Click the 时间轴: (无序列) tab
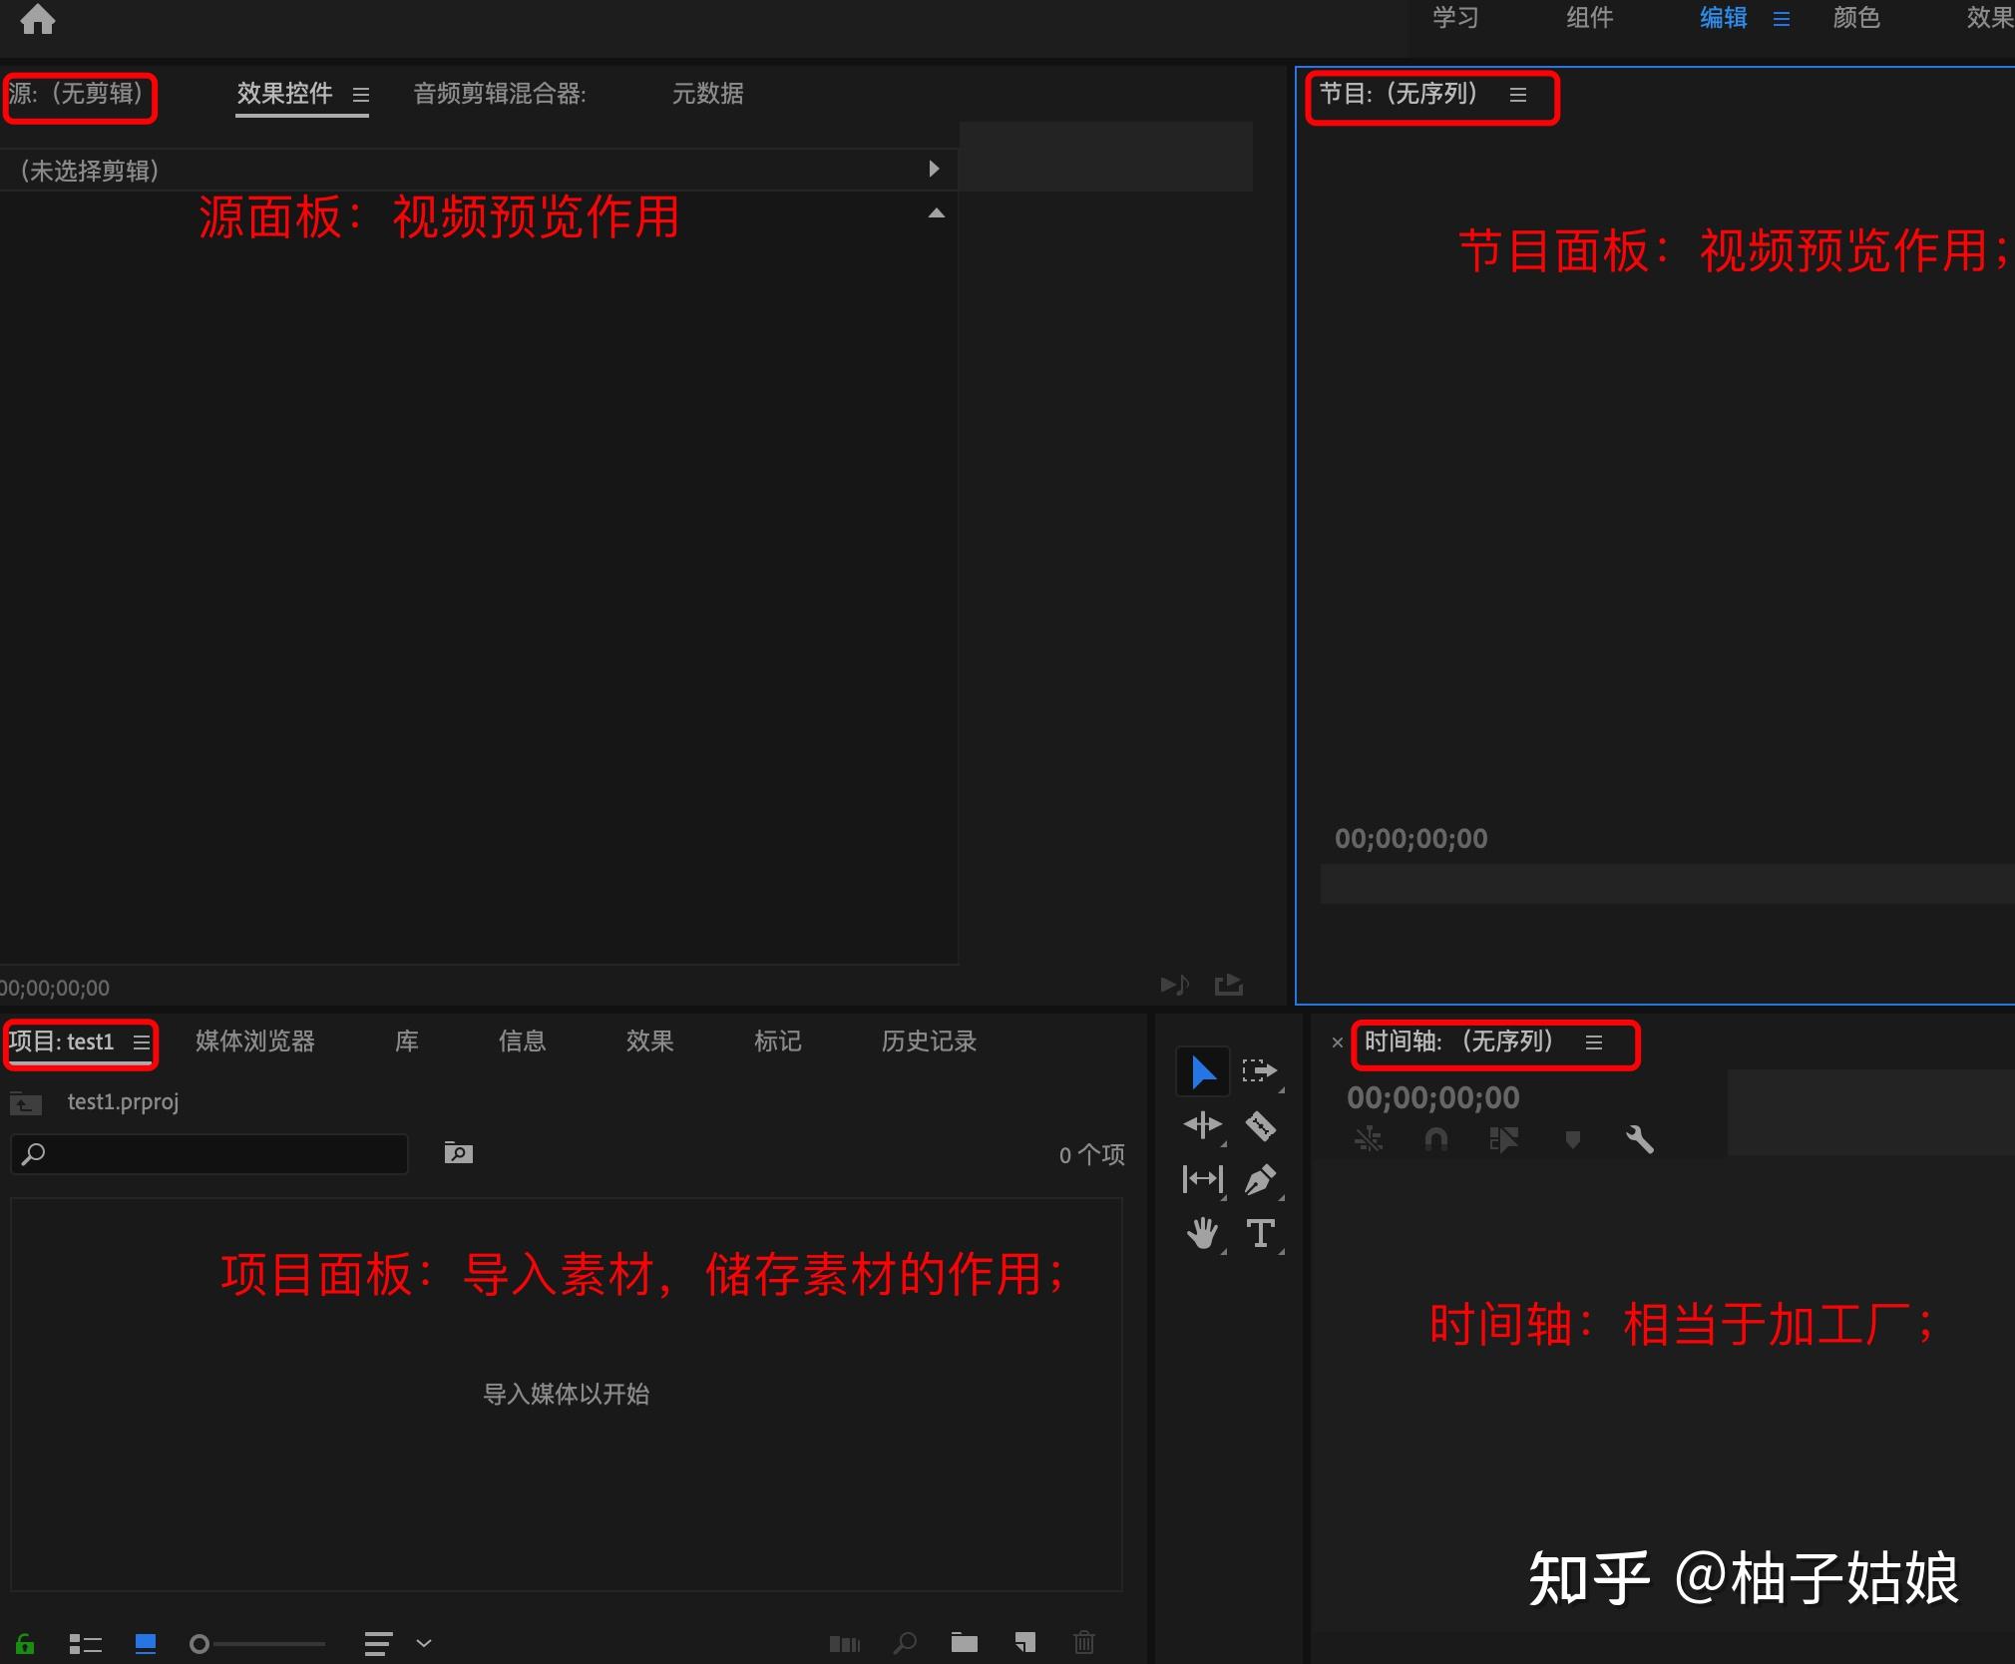Viewport: 2015px width, 1664px height. click(1459, 1041)
